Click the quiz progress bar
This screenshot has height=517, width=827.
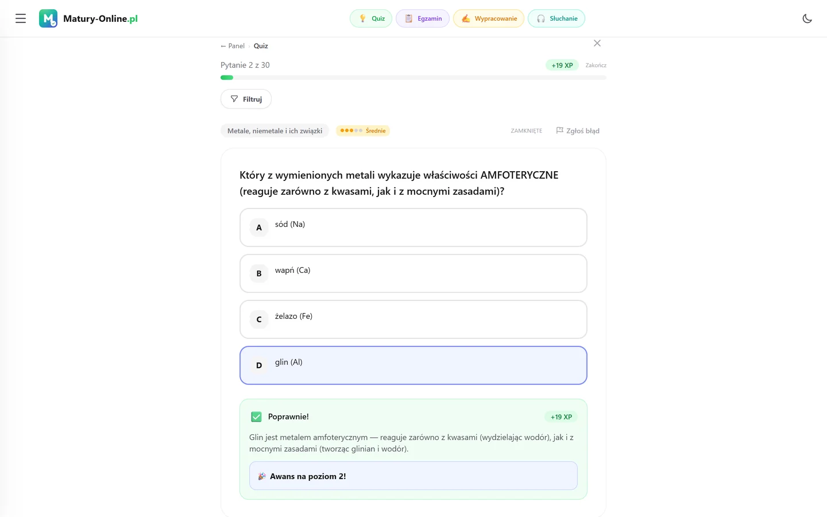tap(413, 78)
